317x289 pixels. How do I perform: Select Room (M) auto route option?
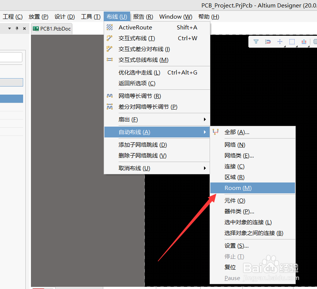click(253, 188)
